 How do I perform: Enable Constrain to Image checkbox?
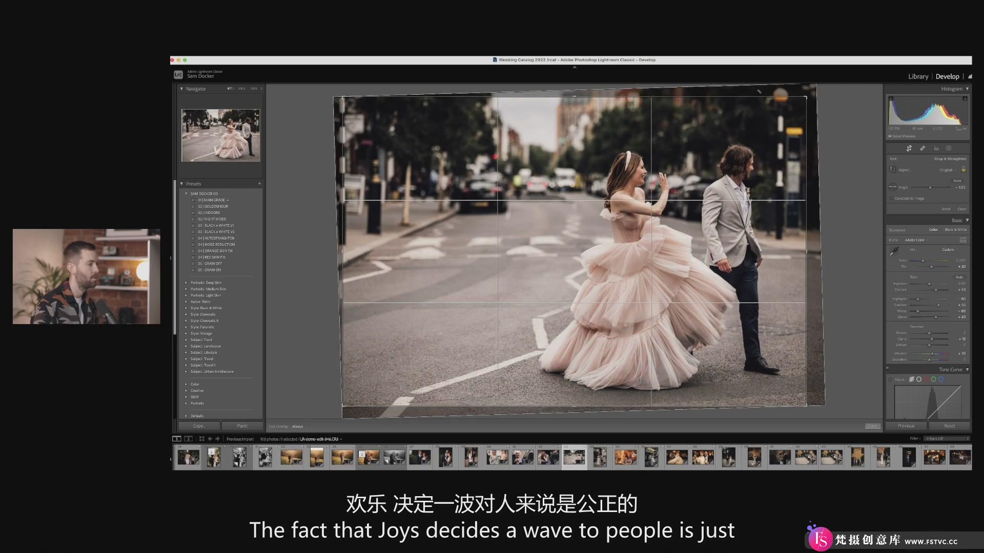coord(892,198)
